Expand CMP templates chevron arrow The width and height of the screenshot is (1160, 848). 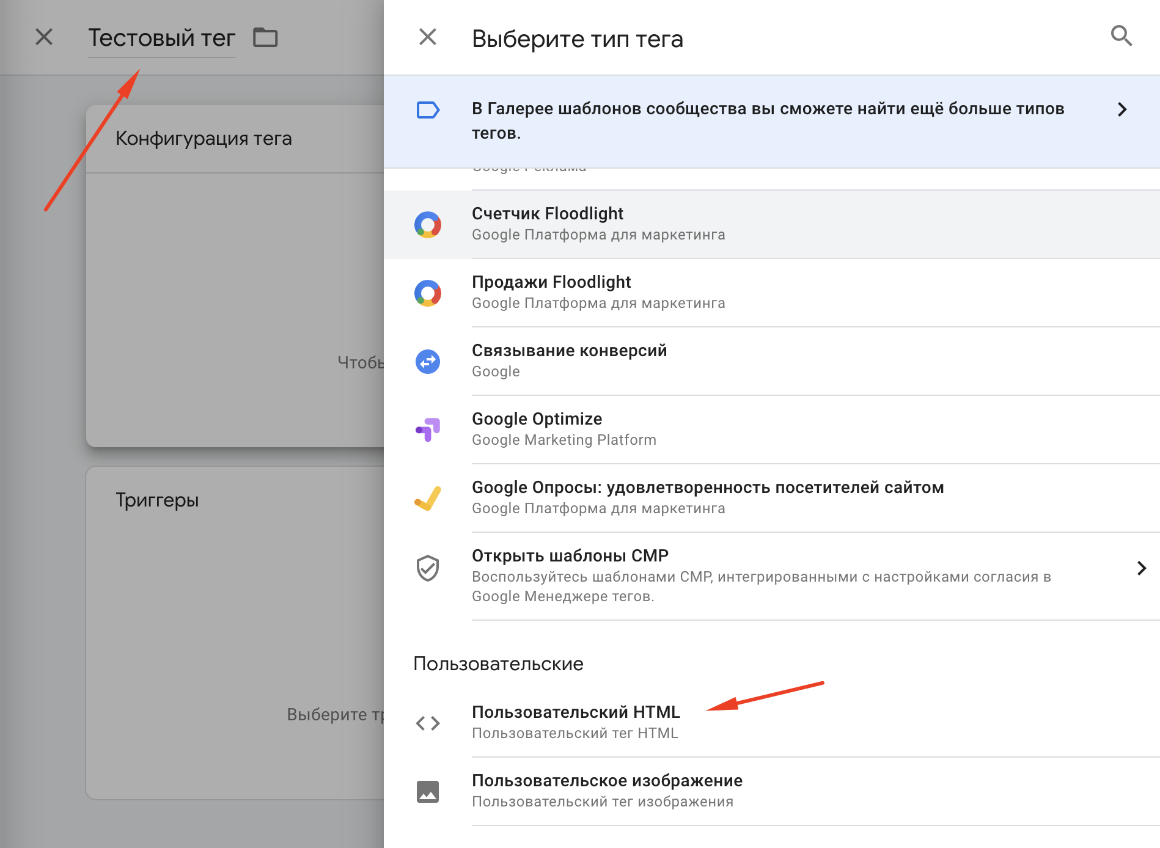1141,568
